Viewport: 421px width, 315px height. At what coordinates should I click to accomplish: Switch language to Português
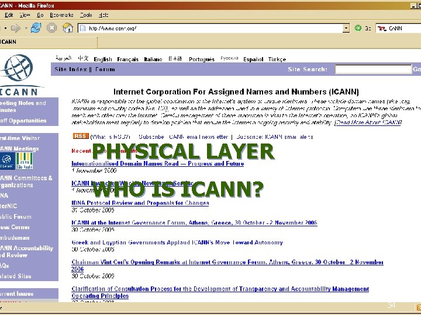[202, 59]
